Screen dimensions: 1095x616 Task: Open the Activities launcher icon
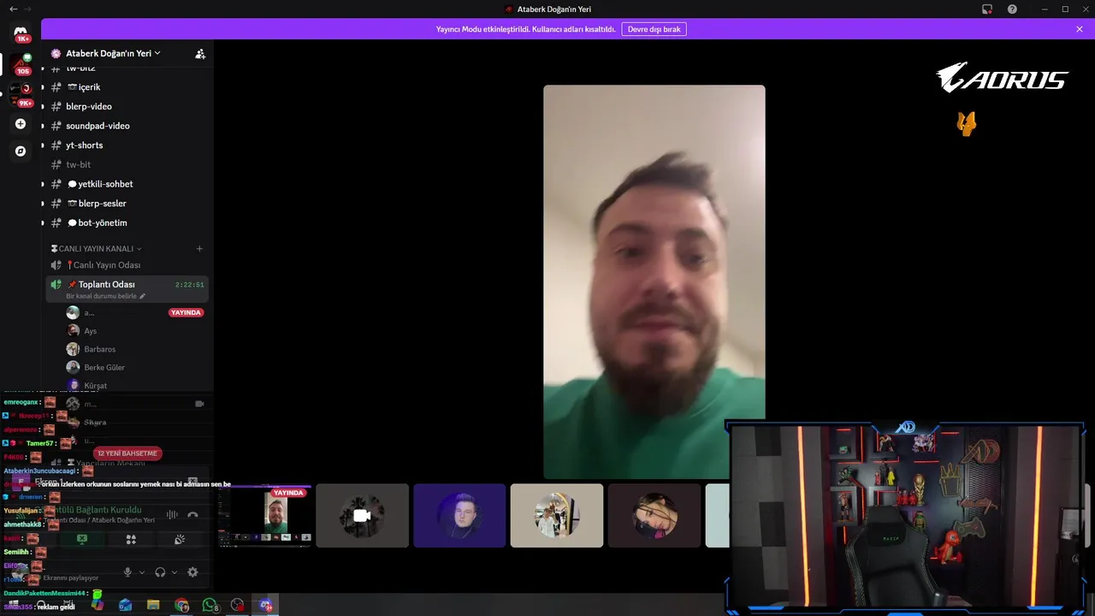pyautogui.click(x=131, y=539)
